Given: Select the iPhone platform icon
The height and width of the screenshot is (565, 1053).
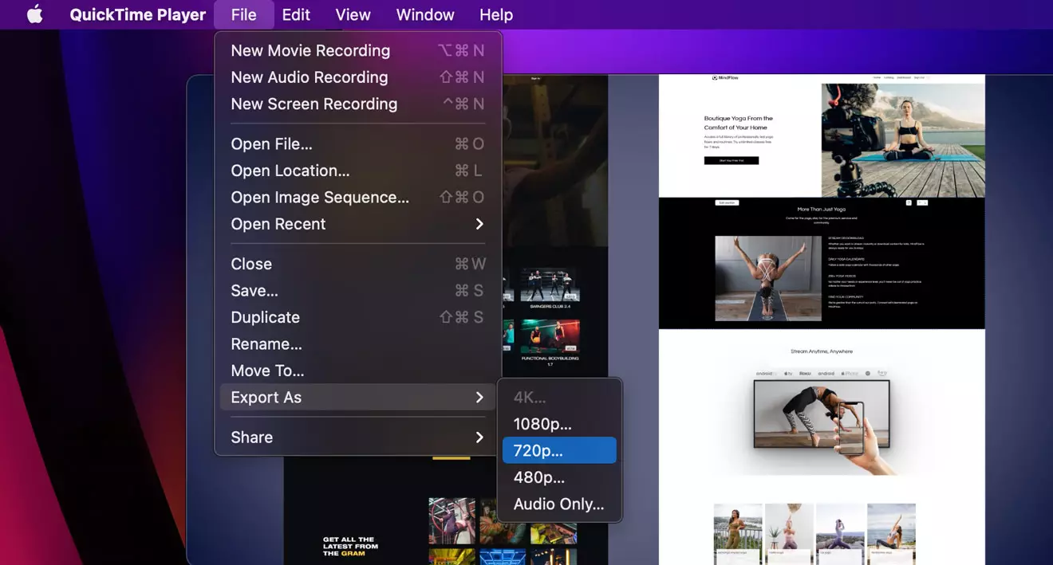Looking at the screenshot, I should (x=850, y=373).
